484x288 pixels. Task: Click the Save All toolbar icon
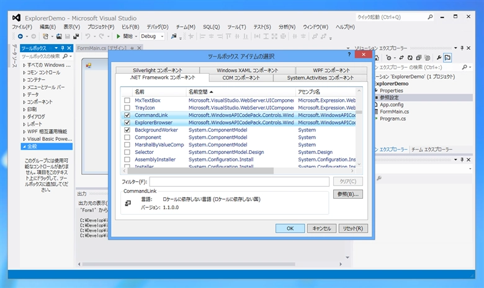click(x=76, y=37)
